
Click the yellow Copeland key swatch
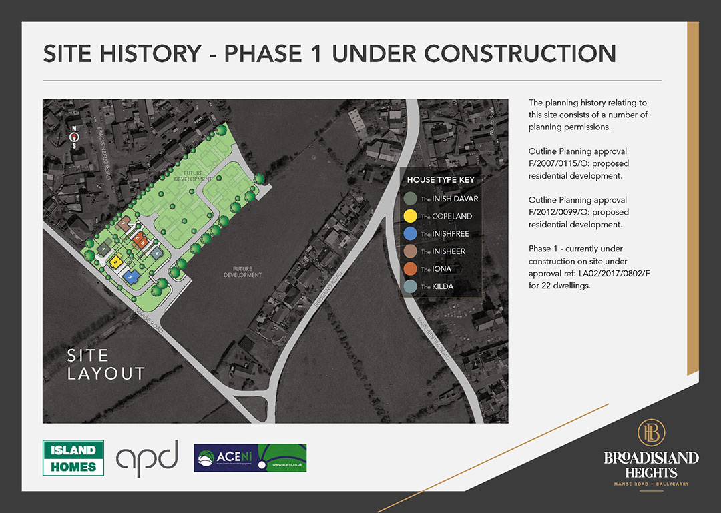pyautogui.click(x=411, y=216)
